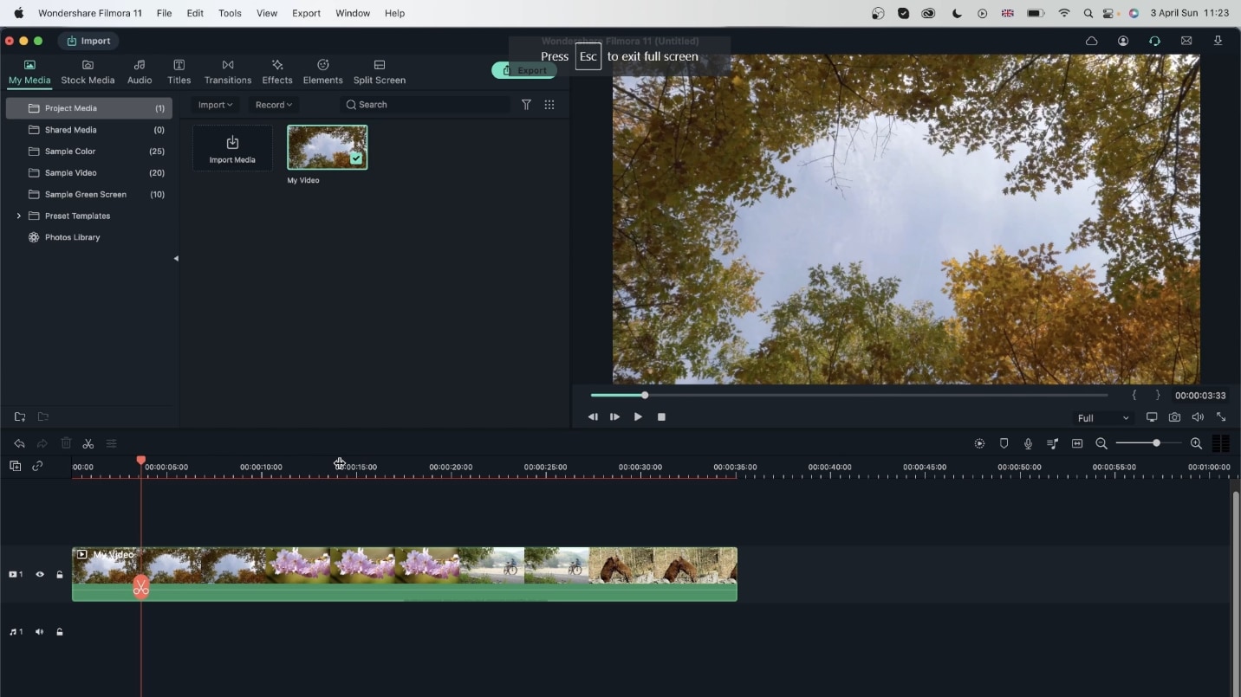
Task: Open the Full preview quality dropdown
Action: (1102, 418)
